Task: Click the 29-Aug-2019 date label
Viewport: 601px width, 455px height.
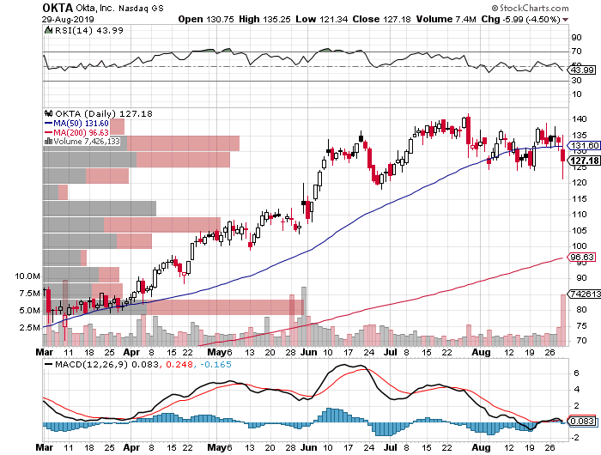Action: 68,19
